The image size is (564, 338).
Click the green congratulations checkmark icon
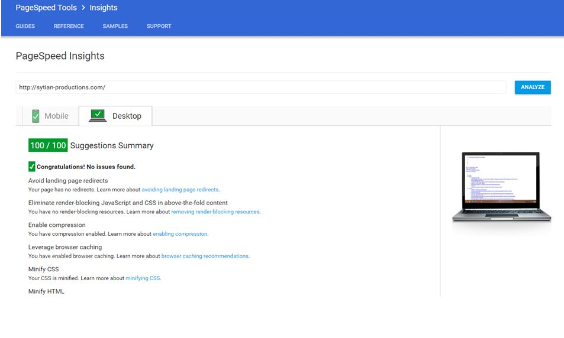31,166
